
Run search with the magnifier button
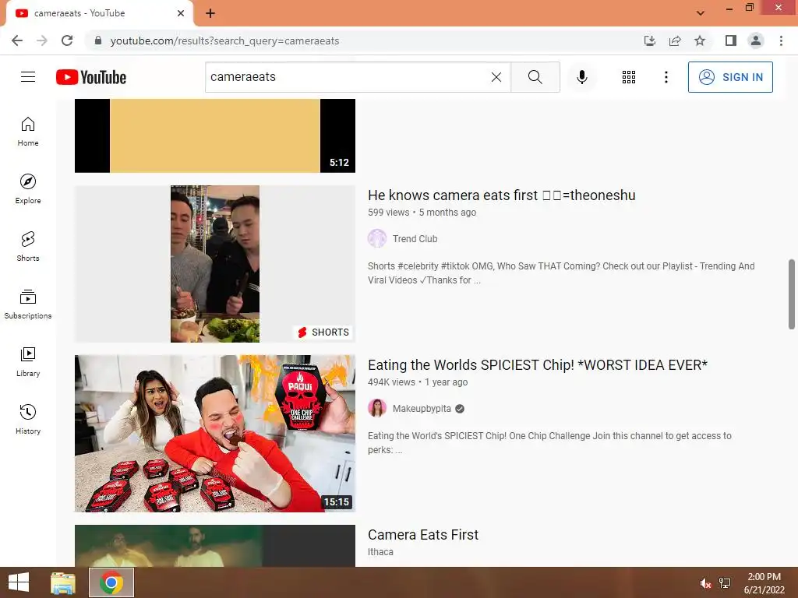pyautogui.click(x=535, y=77)
